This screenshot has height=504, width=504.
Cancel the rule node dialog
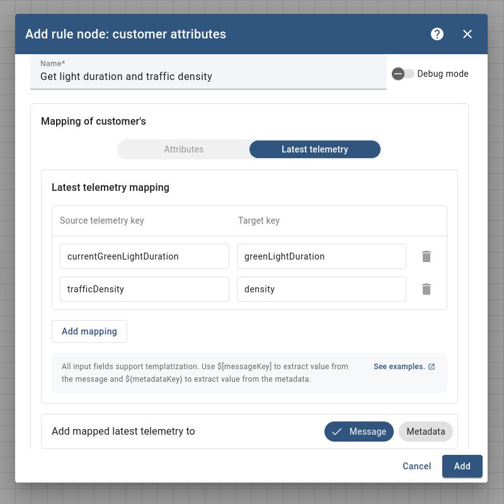[x=416, y=466]
